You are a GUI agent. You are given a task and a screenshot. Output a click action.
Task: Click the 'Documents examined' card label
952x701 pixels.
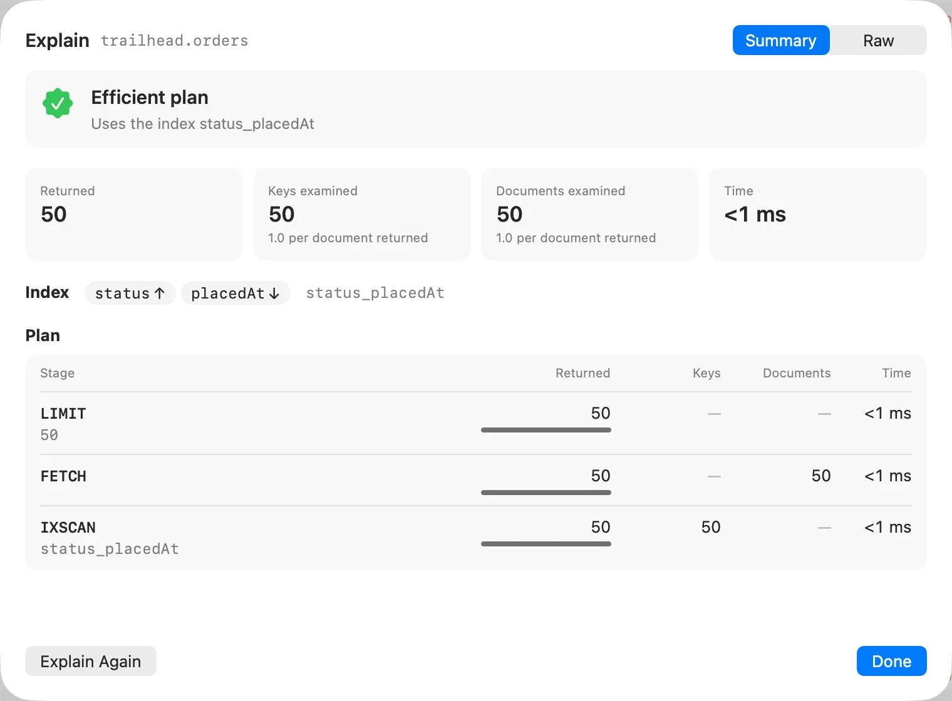pyautogui.click(x=561, y=191)
